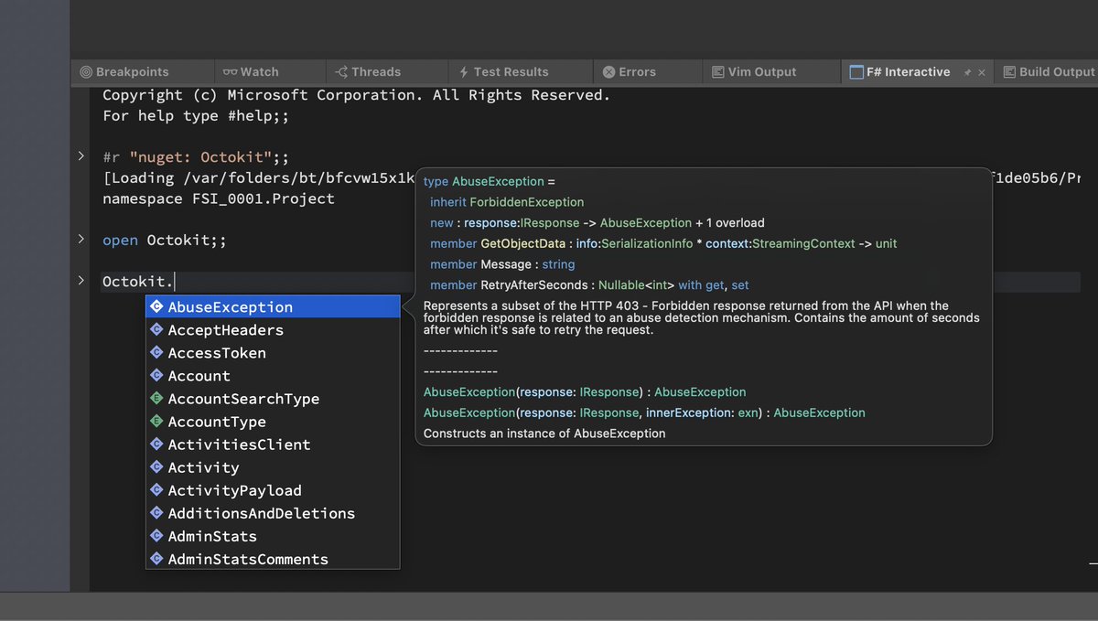Click the Microsoft Corporation copyright line
The height and width of the screenshot is (621, 1098).
[356, 95]
